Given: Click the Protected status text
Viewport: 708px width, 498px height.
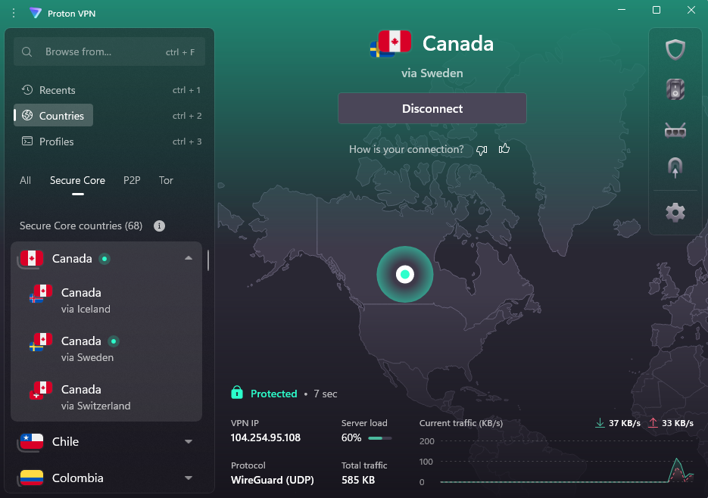Looking at the screenshot, I should [x=273, y=394].
